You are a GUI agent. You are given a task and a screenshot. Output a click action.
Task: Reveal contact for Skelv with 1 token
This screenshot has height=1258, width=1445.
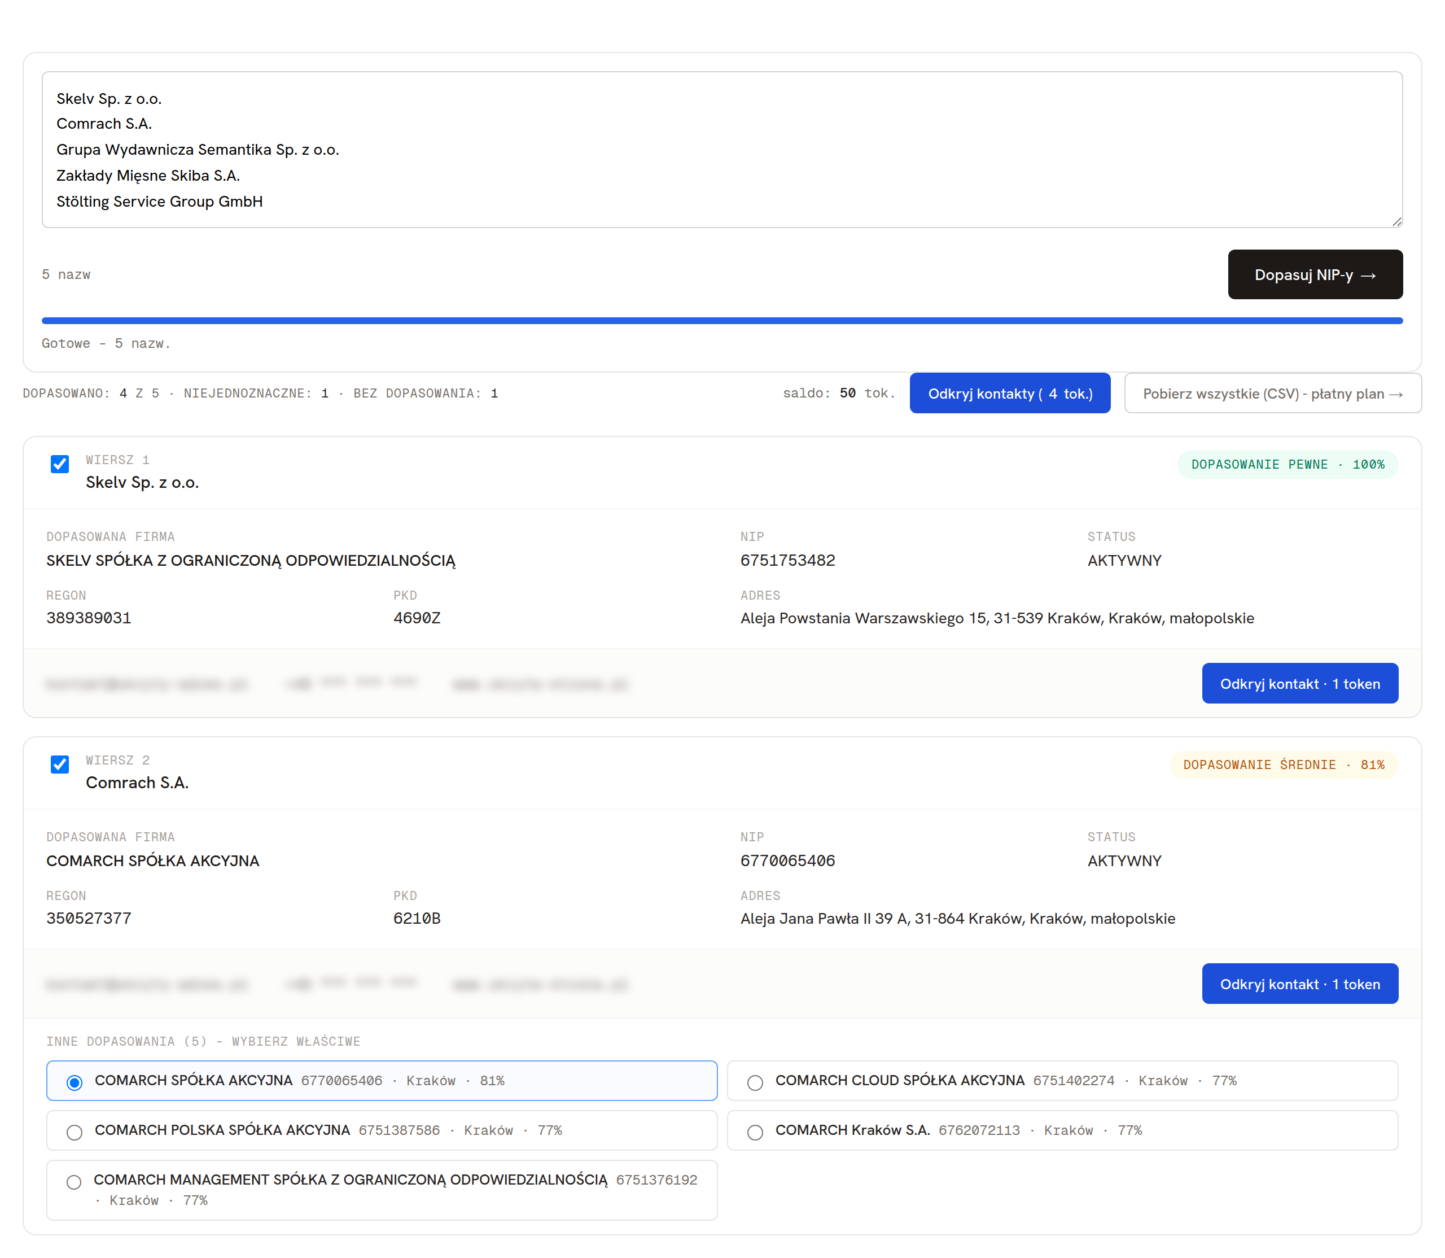1300,683
